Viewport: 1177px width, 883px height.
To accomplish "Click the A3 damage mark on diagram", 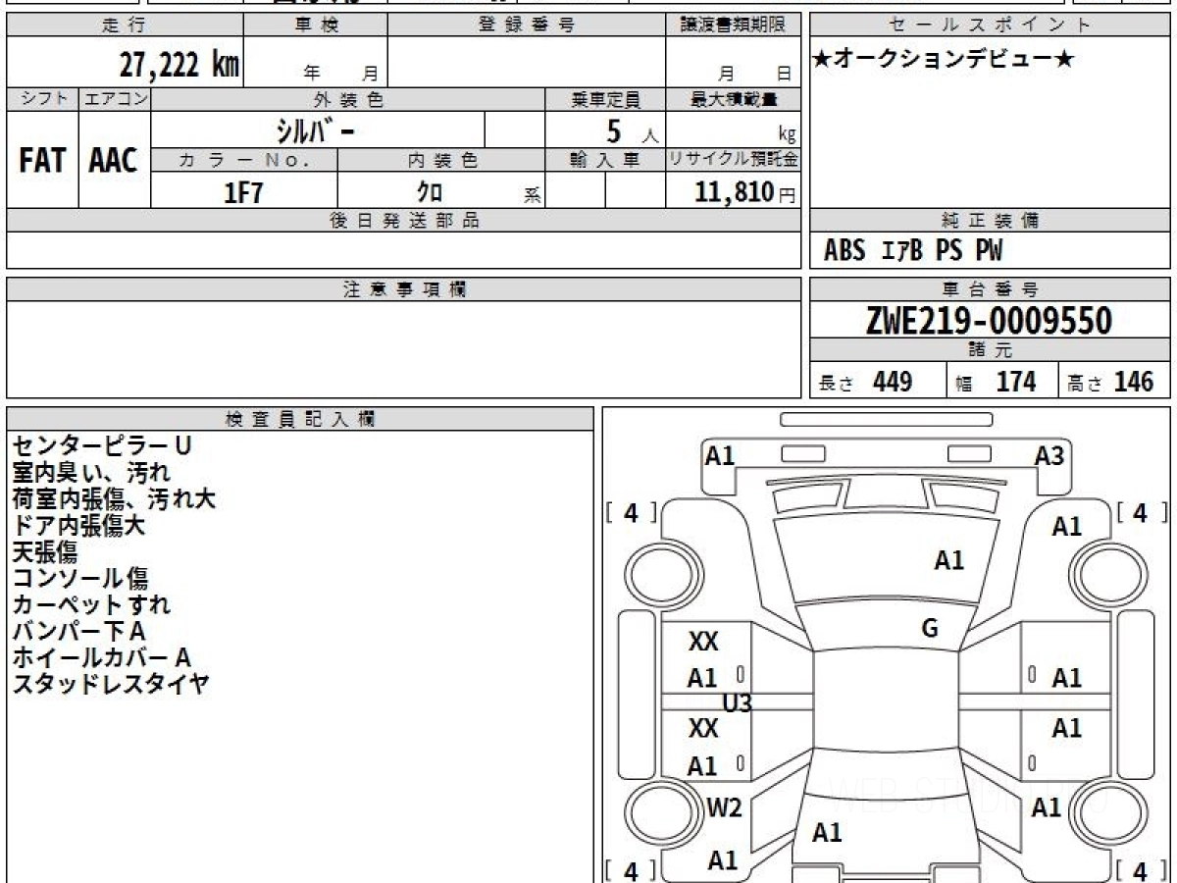I will 1049,455.
